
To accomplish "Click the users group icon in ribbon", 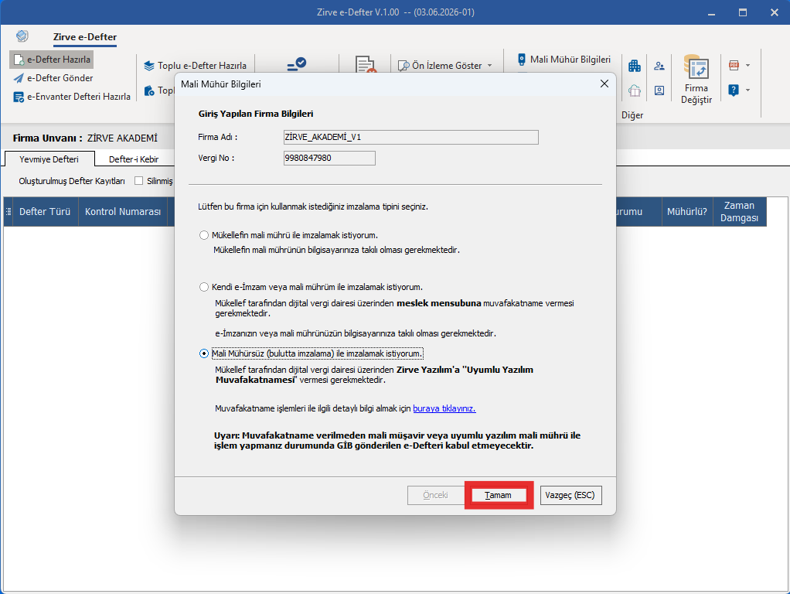I will coord(659,66).
